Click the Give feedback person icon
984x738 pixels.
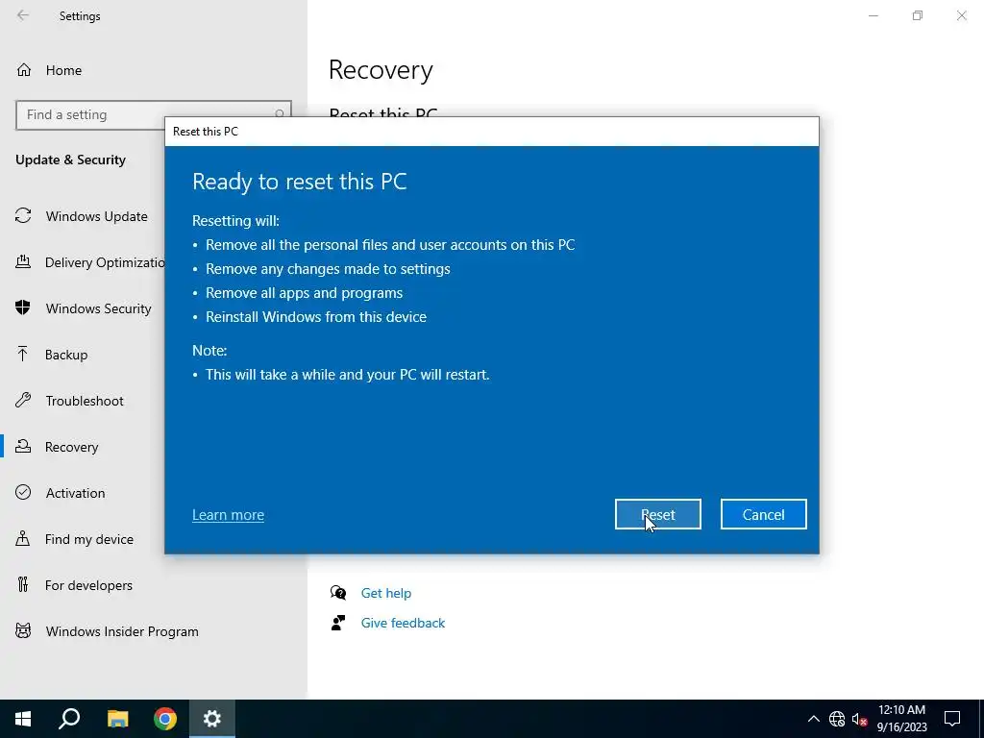pyautogui.click(x=338, y=623)
